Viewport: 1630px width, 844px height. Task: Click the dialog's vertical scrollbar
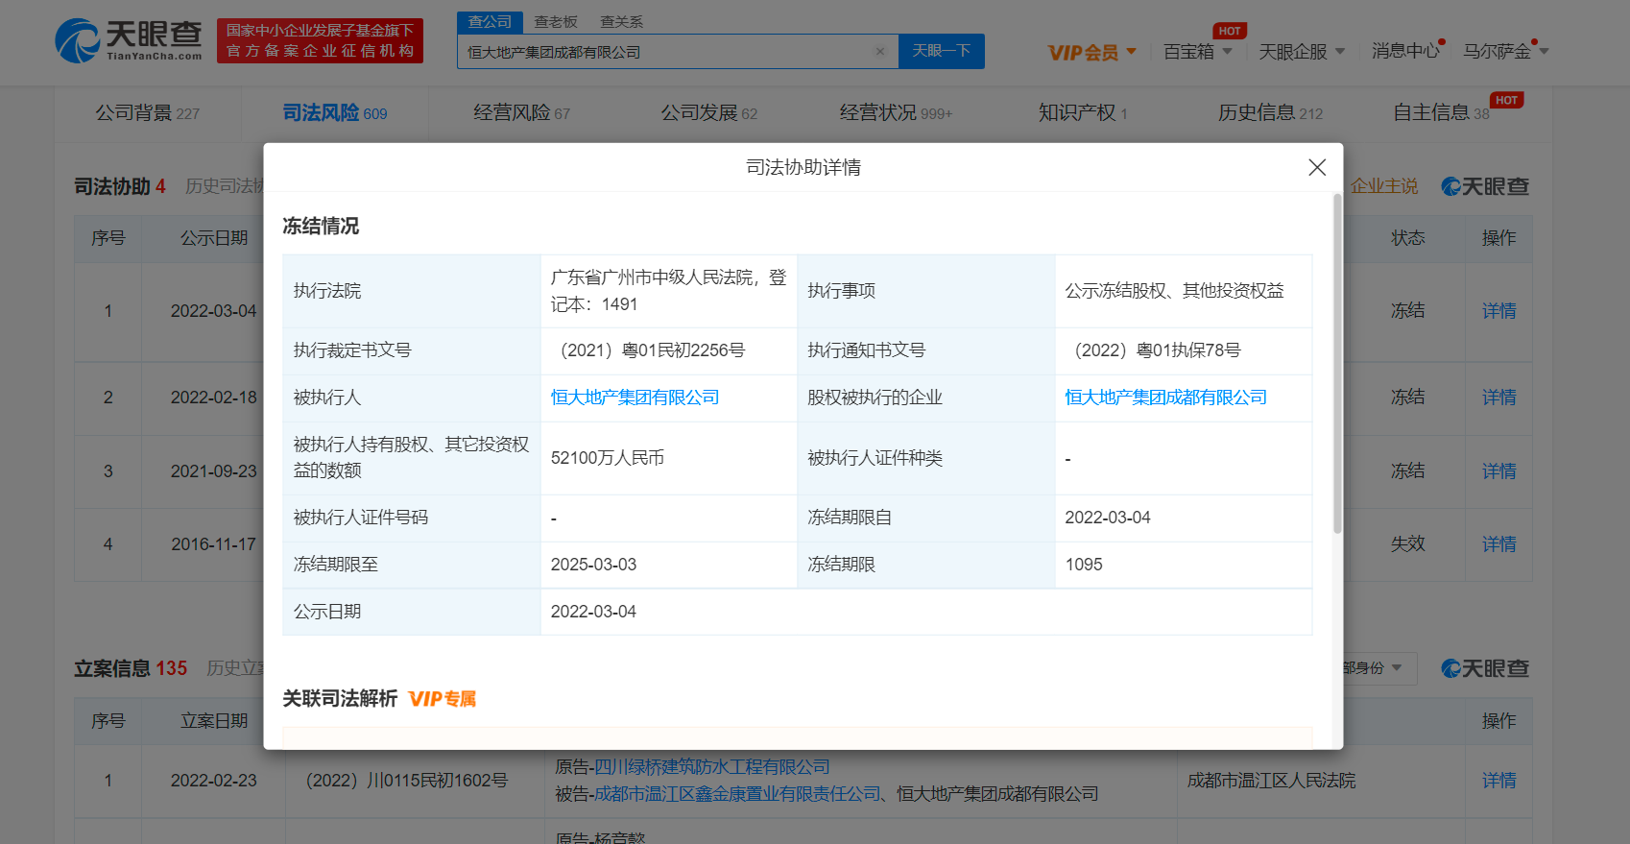coord(1337,363)
